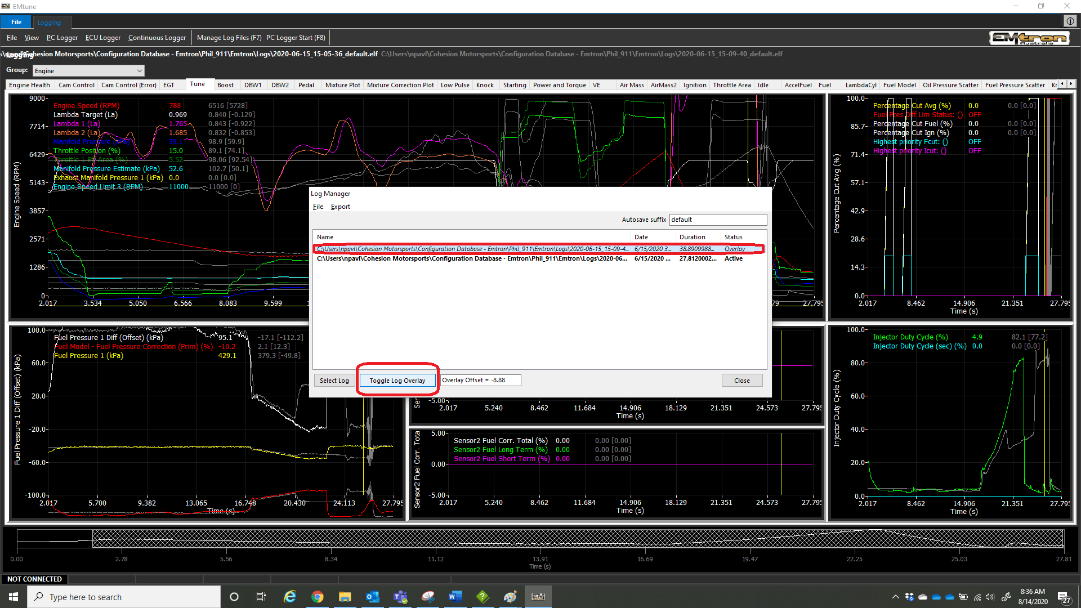Open Microsoft Teams from taskbar
Image resolution: width=1081 pixels, height=608 pixels.
tap(400, 597)
